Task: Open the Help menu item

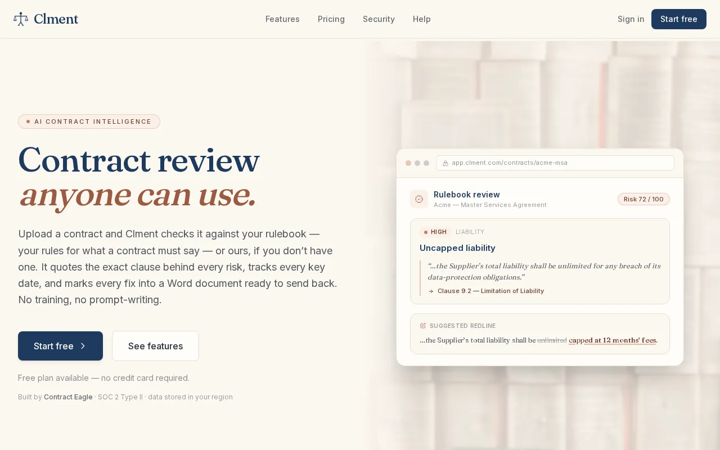Action: pos(422,19)
